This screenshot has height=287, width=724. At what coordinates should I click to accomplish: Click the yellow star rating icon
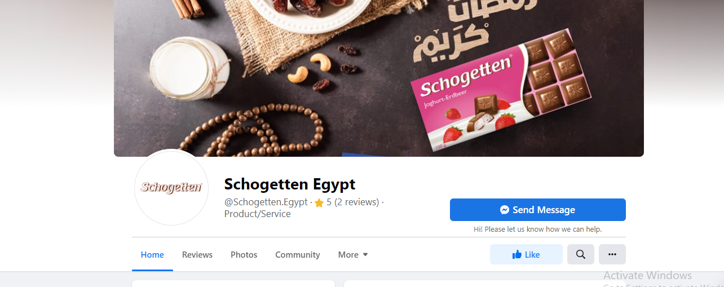pos(319,202)
